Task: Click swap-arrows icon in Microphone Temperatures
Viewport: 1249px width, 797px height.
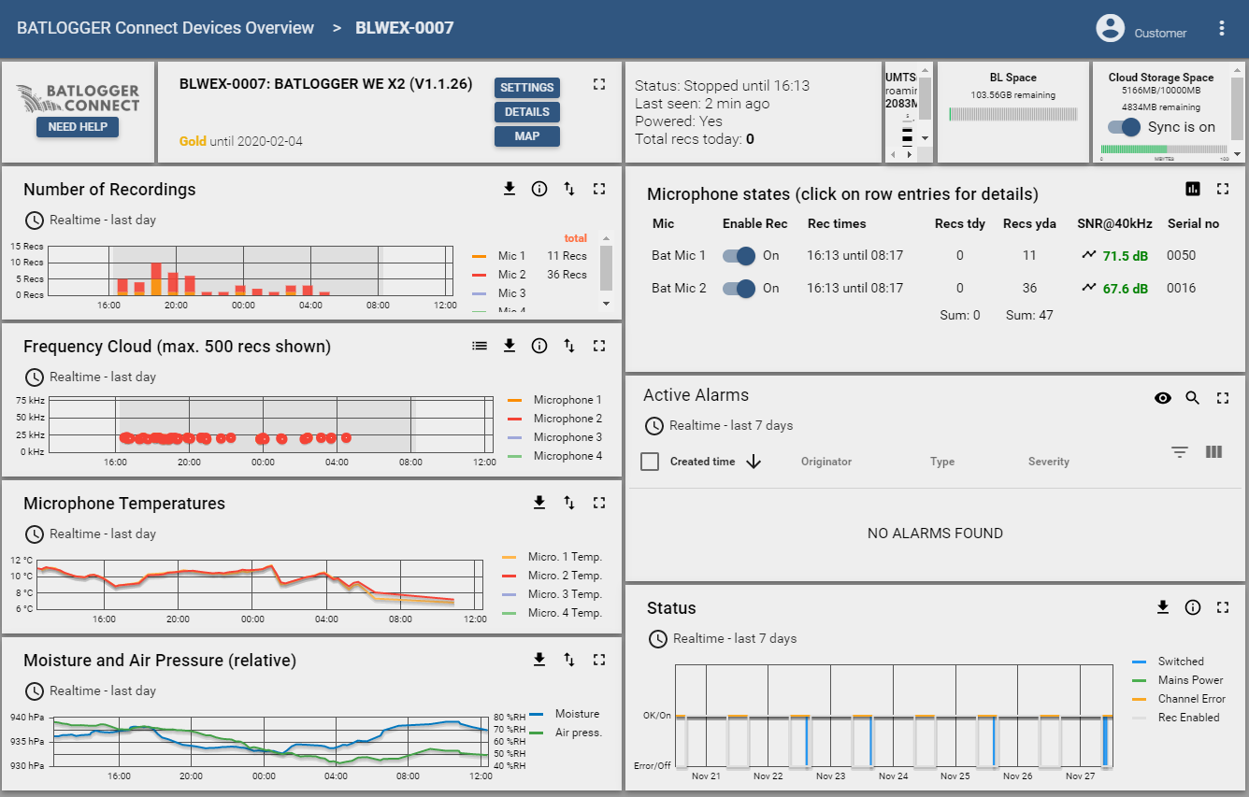Action: point(569,503)
